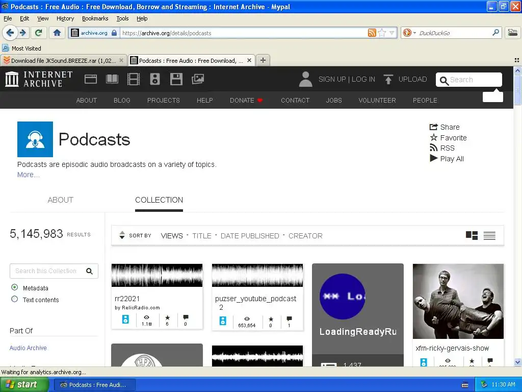Close the Podcasts browser tab

pyautogui.click(x=249, y=60)
